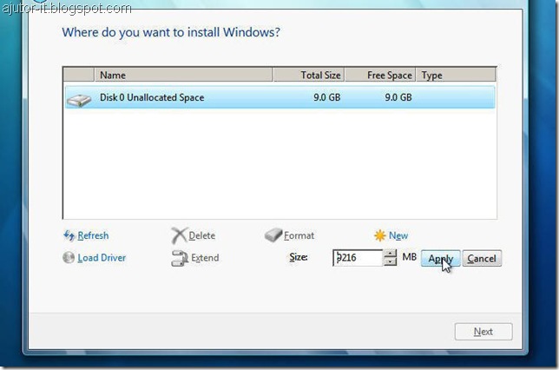Open the Load Driver link
Screen dimensions: 559x370
pos(102,258)
